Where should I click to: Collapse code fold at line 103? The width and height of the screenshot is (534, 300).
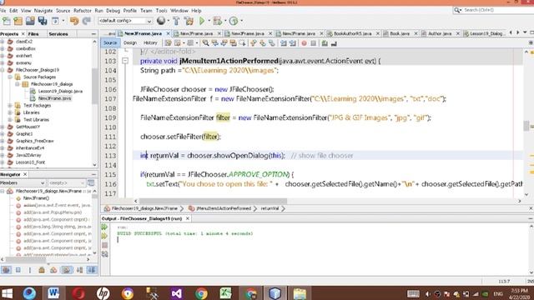pos(125,61)
